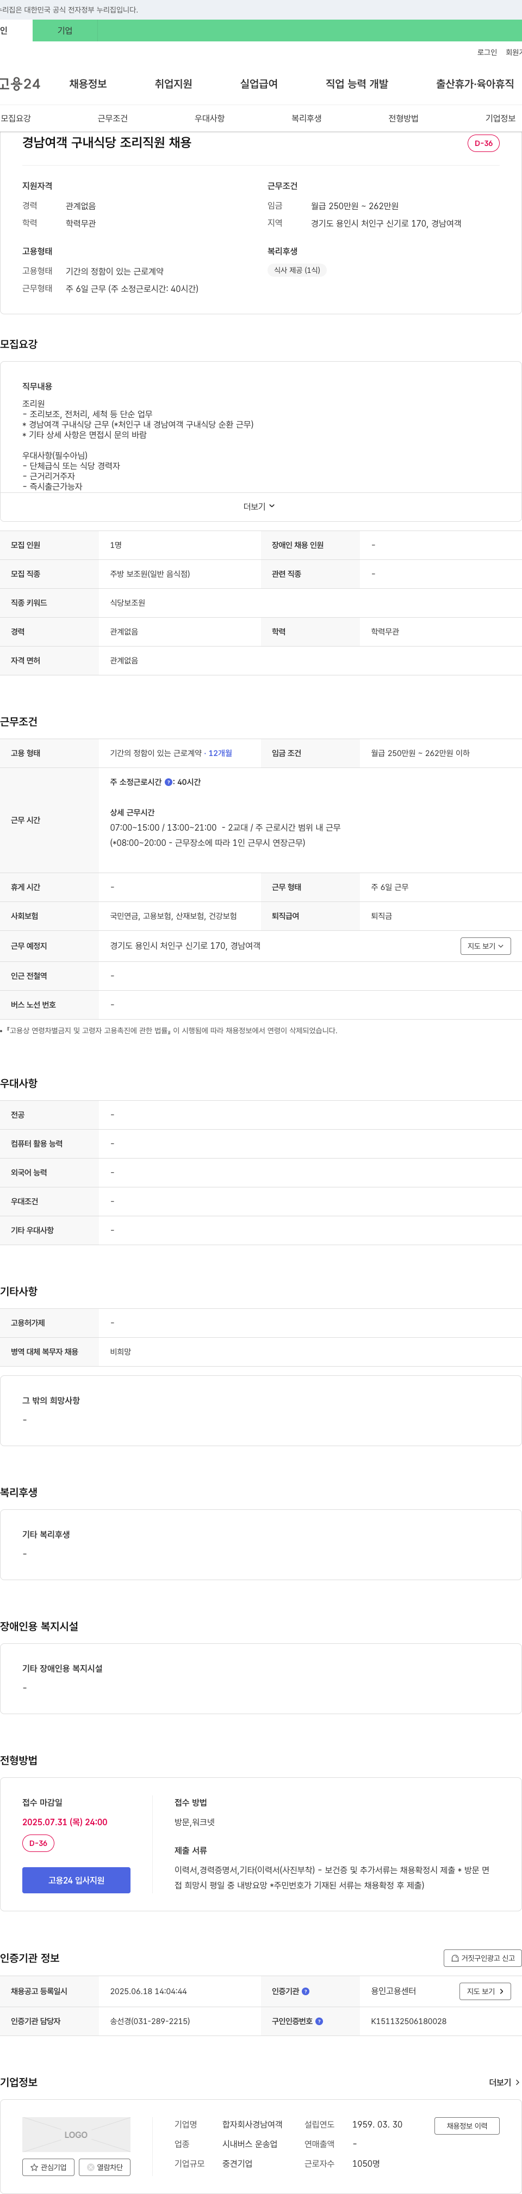Switch to the 기업 tab
Viewport: 522px width, 2194px height.
coord(65,31)
